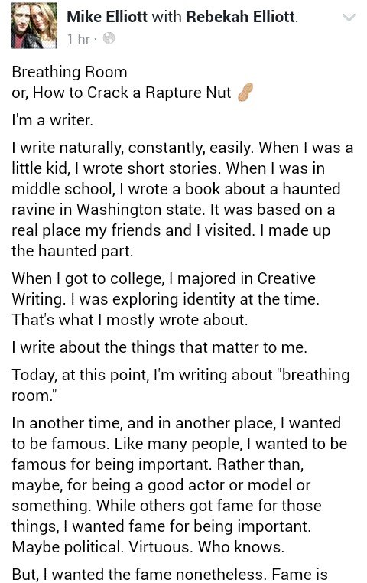Click the 'I'm a writer.' sentence
Screen dimensions: 367x583
click(53, 120)
